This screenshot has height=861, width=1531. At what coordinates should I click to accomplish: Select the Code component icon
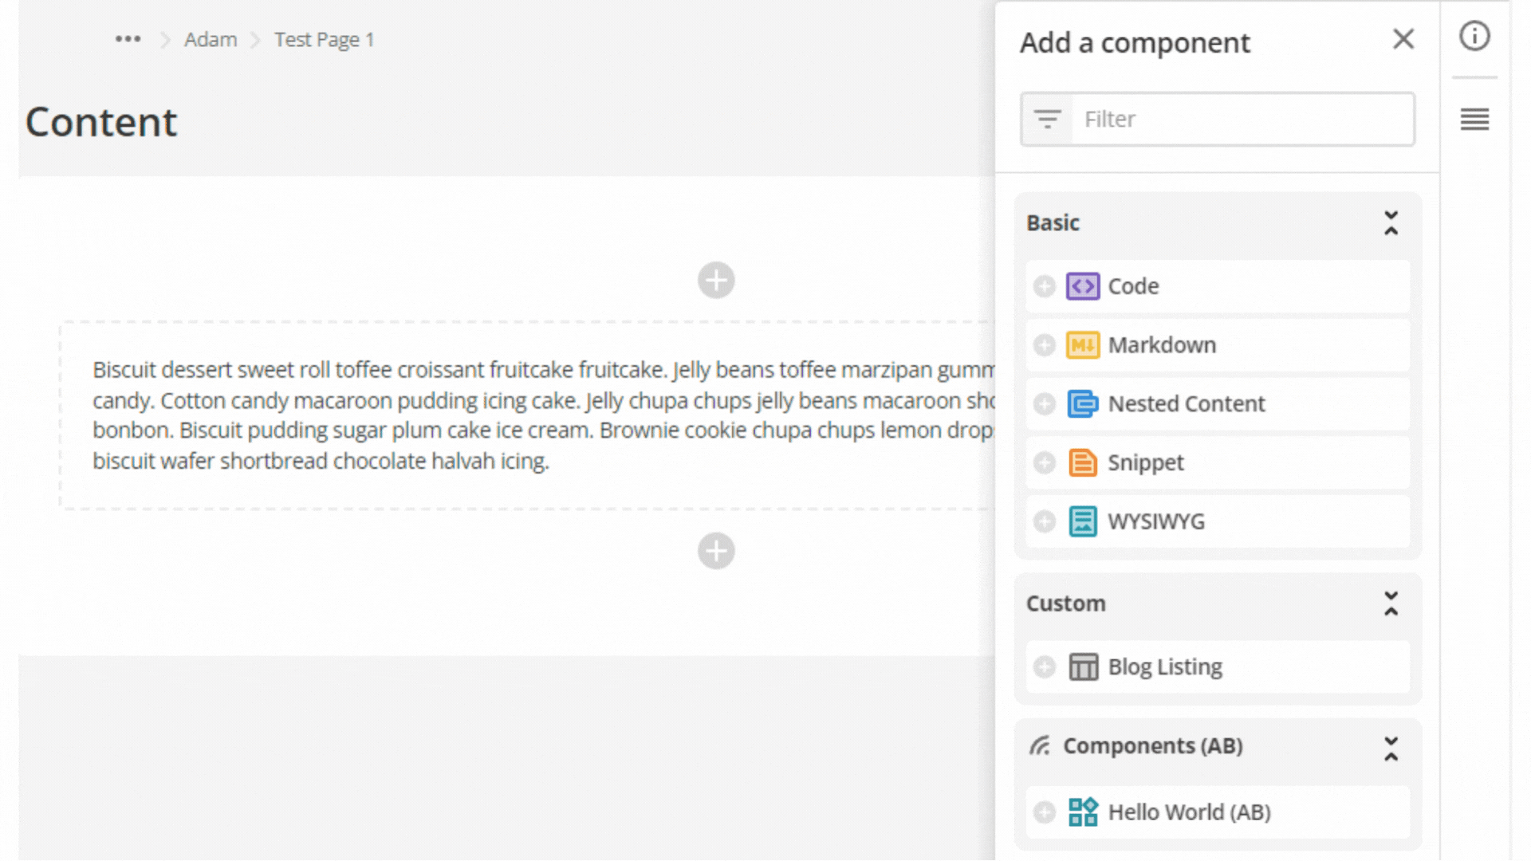click(x=1083, y=286)
